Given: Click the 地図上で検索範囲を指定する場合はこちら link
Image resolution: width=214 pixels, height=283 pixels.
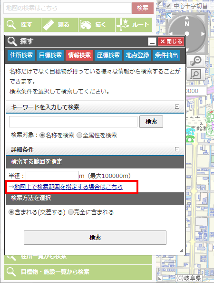Looking at the screenshot, I should (68, 187).
